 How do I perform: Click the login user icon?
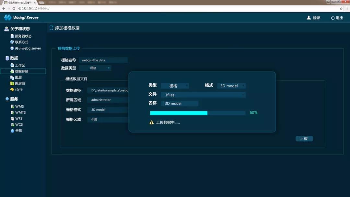309,17
